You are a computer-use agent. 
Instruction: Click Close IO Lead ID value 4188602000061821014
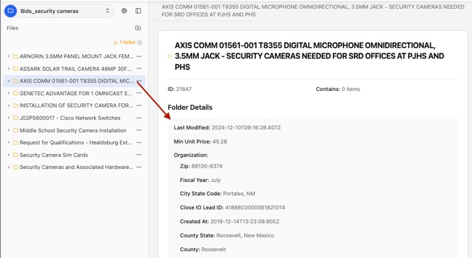255,207
